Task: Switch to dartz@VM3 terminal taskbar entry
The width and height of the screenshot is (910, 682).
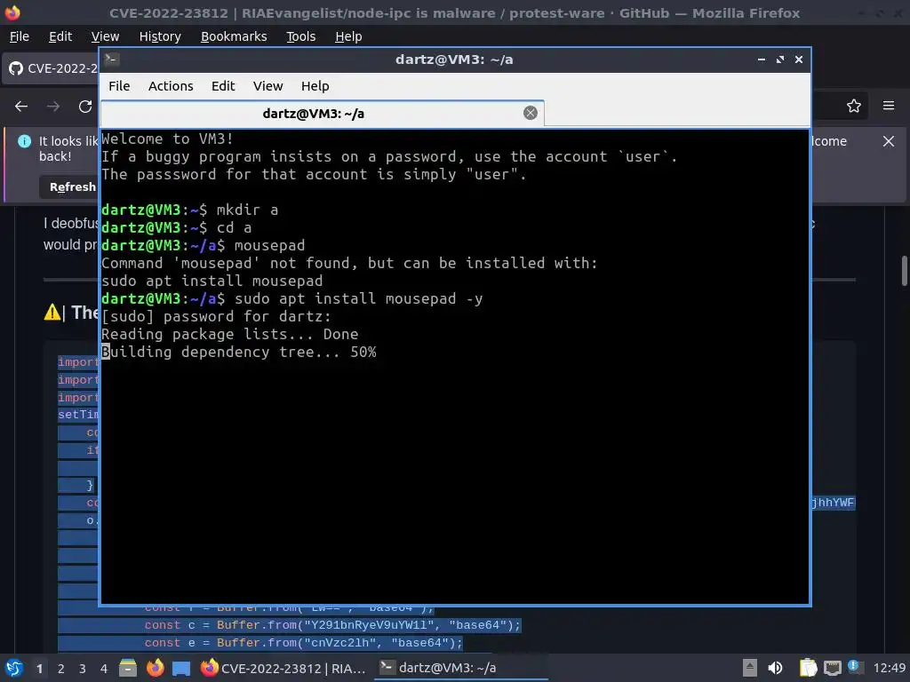Action: 460,668
